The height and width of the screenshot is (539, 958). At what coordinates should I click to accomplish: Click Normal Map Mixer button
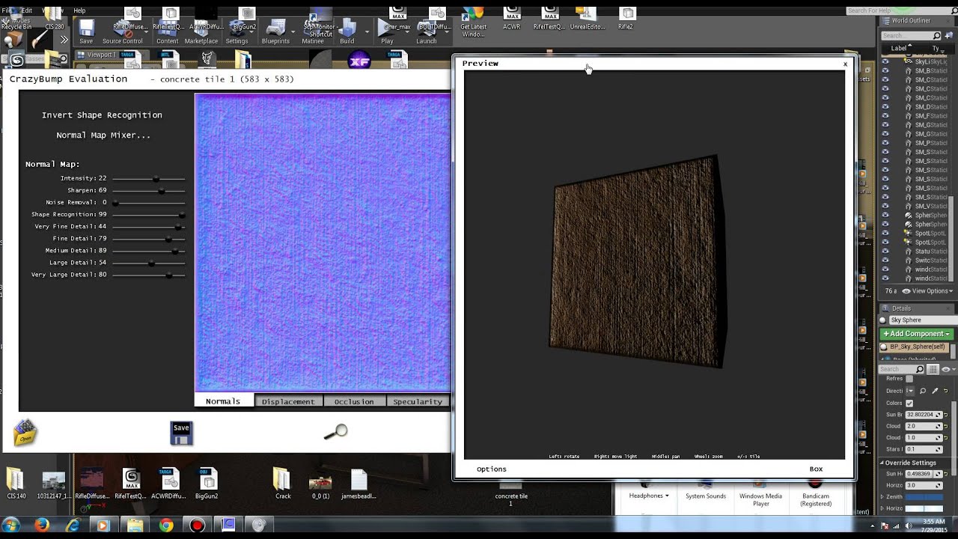[x=103, y=135]
